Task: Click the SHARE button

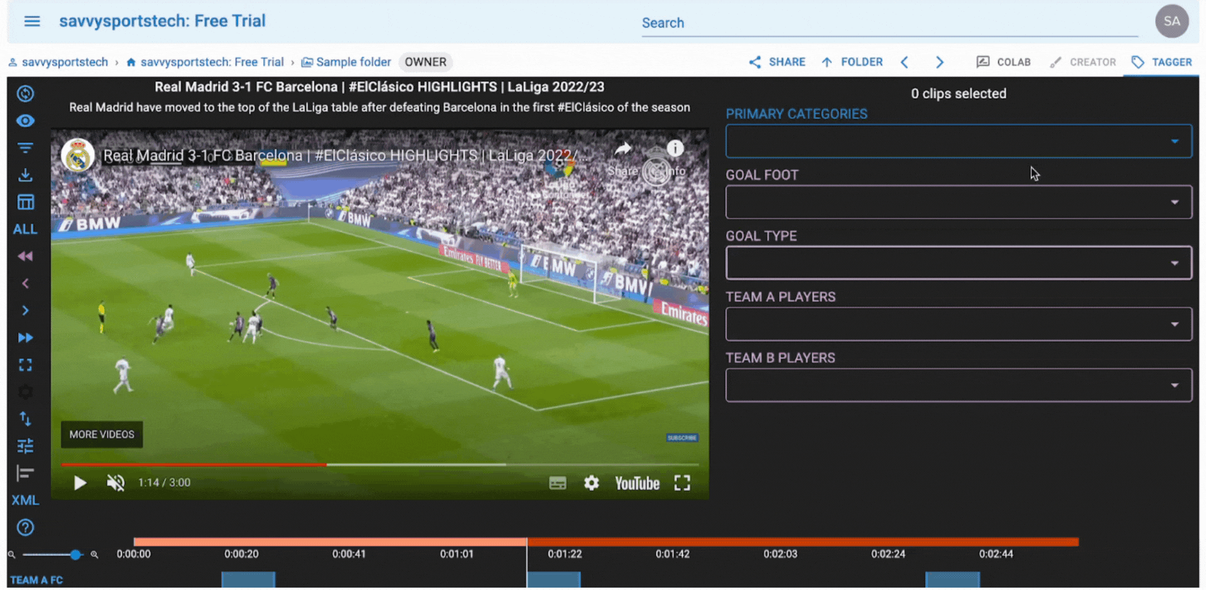Action: pos(777,62)
